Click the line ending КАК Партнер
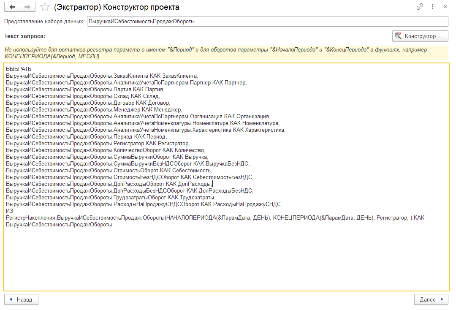 pos(126,83)
